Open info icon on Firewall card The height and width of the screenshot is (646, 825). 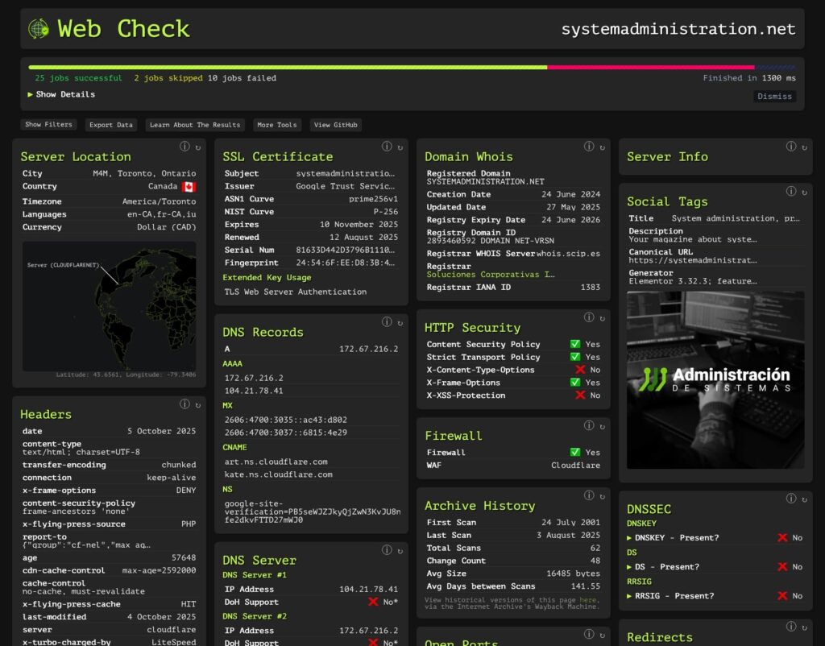coord(589,425)
